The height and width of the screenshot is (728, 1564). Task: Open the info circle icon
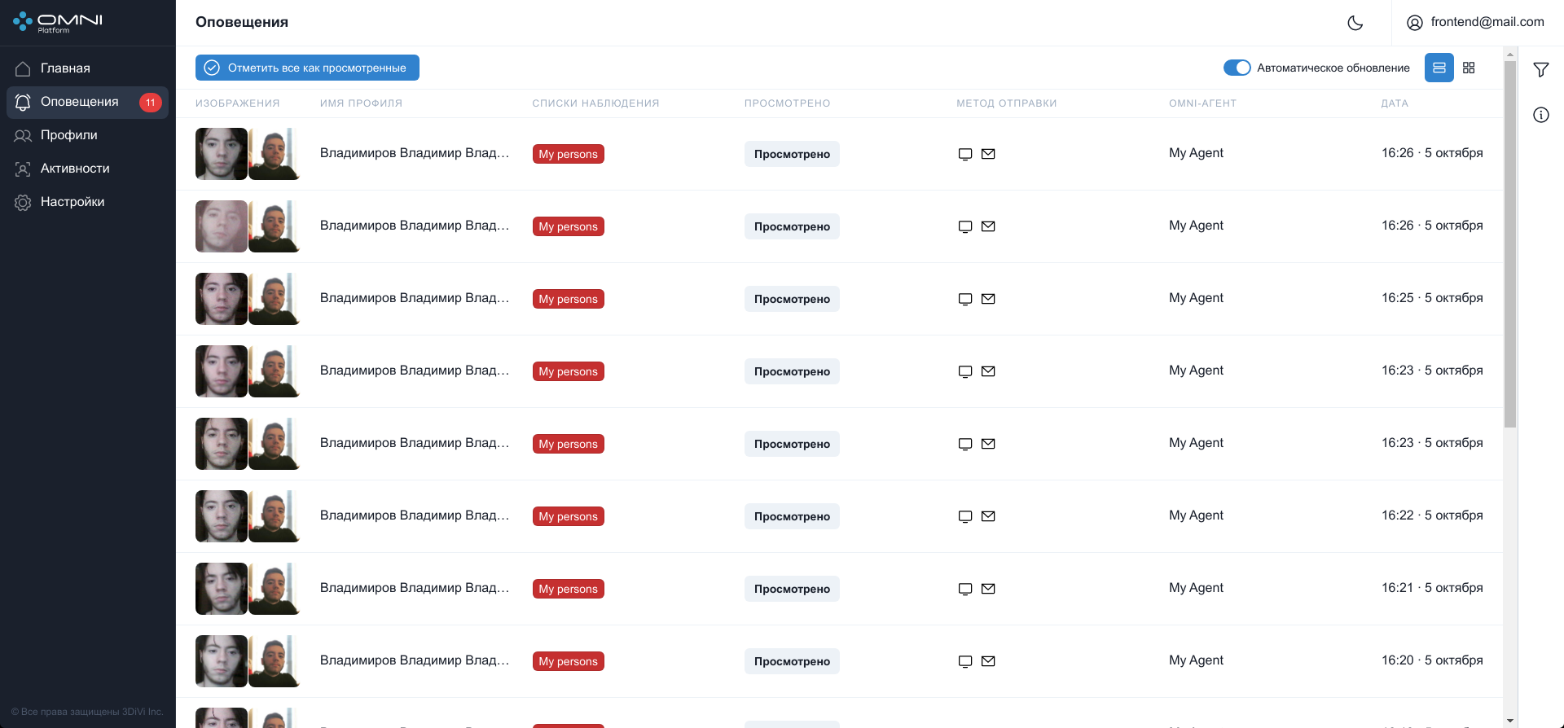(1541, 115)
